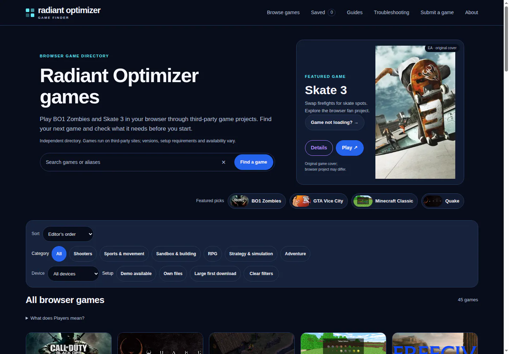Filter by Adventure category
The height and width of the screenshot is (354, 509).
296,254
